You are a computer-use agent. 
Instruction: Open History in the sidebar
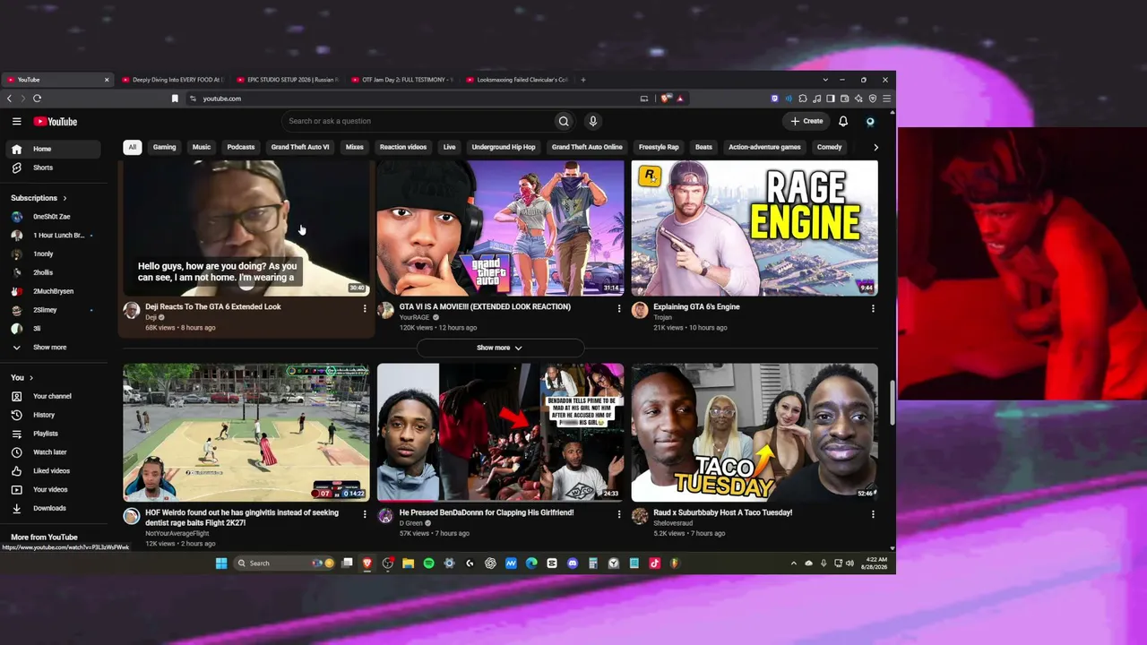(x=56, y=415)
